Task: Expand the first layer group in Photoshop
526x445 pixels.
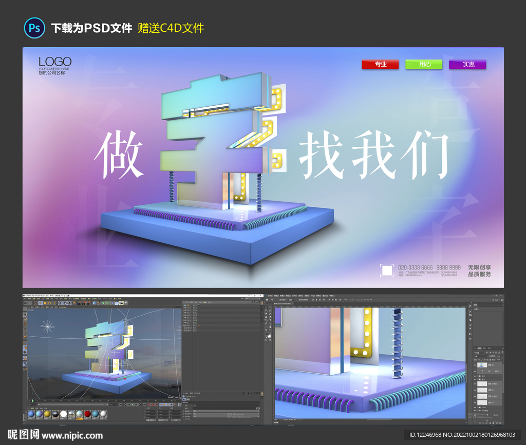Action: (x=478, y=376)
